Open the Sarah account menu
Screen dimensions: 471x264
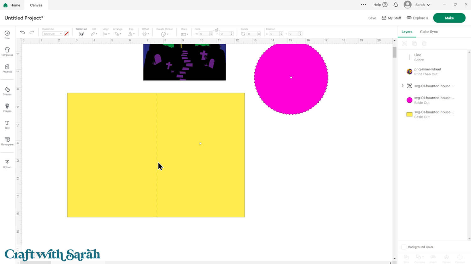tap(417, 5)
